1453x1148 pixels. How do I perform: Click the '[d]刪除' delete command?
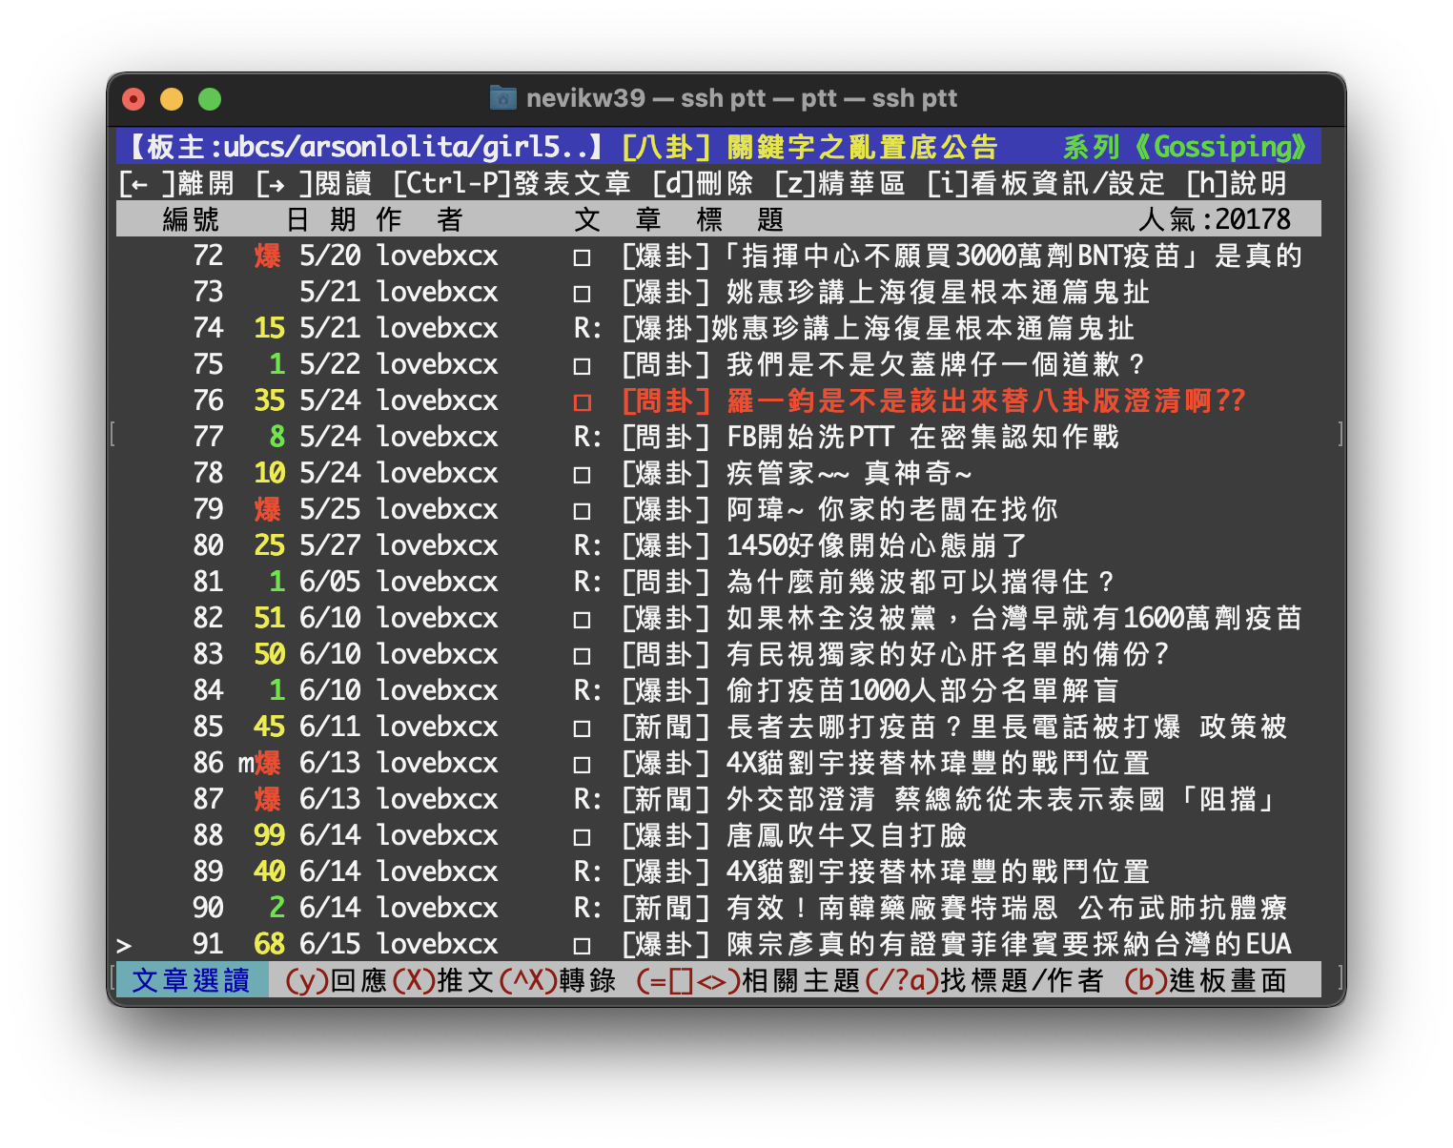coord(703,183)
